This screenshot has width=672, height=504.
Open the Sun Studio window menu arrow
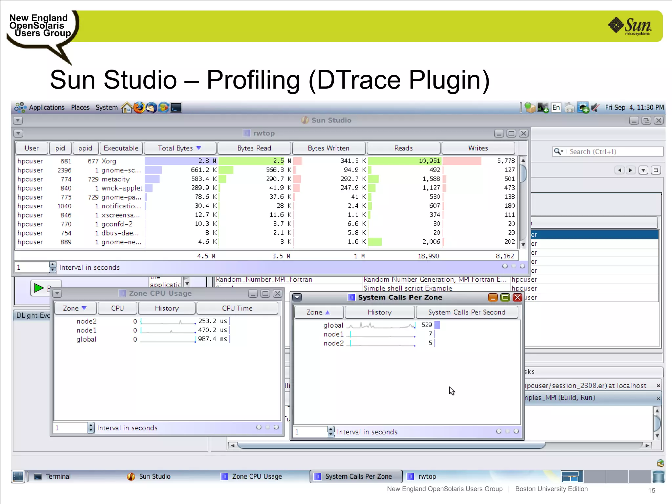18,120
